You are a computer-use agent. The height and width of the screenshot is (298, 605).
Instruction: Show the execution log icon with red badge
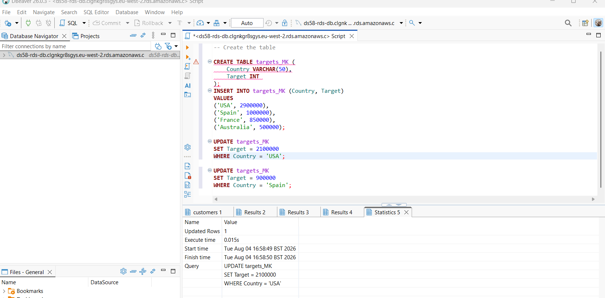click(188, 175)
